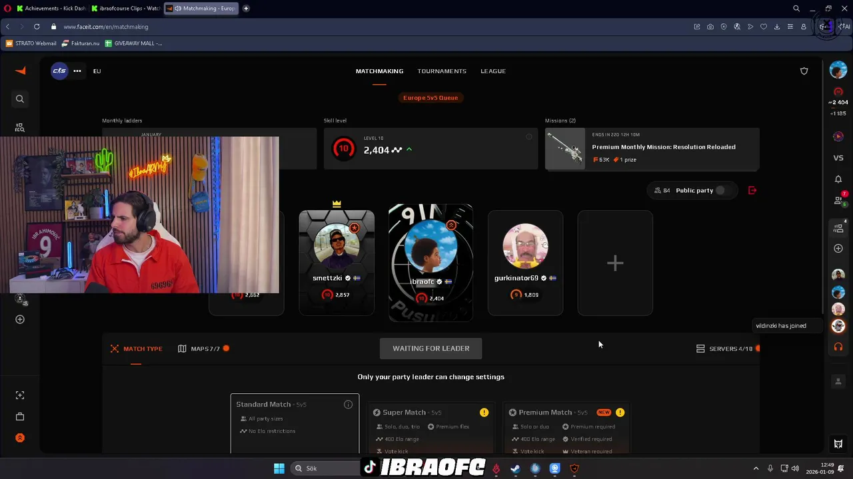Click the orange upgrade chevron icon
Image resolution: width=853 pixels, height=479 pixels.
(20, 438)
